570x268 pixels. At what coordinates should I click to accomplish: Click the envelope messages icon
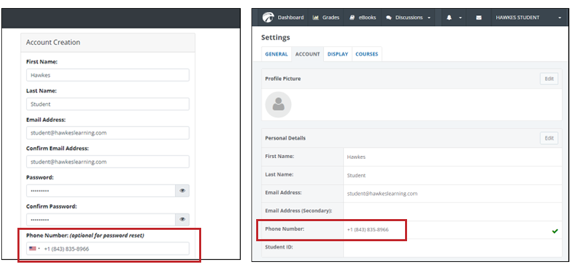[x=479, y=17]
